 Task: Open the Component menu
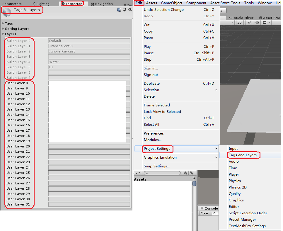196,3
